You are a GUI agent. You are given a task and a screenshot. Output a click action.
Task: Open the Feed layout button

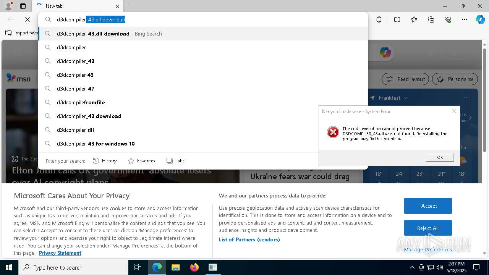click(406, 79)
